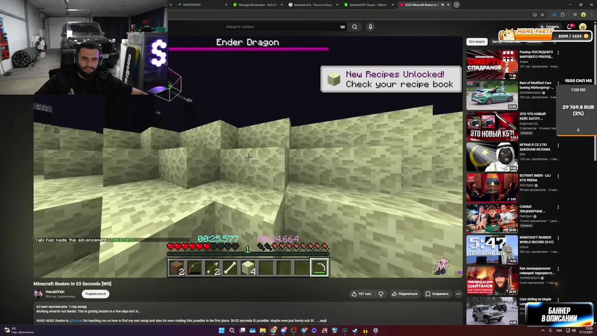
Task: Open options menu for 'ИГРАЮ В CS 2' video
Action: 558,145
